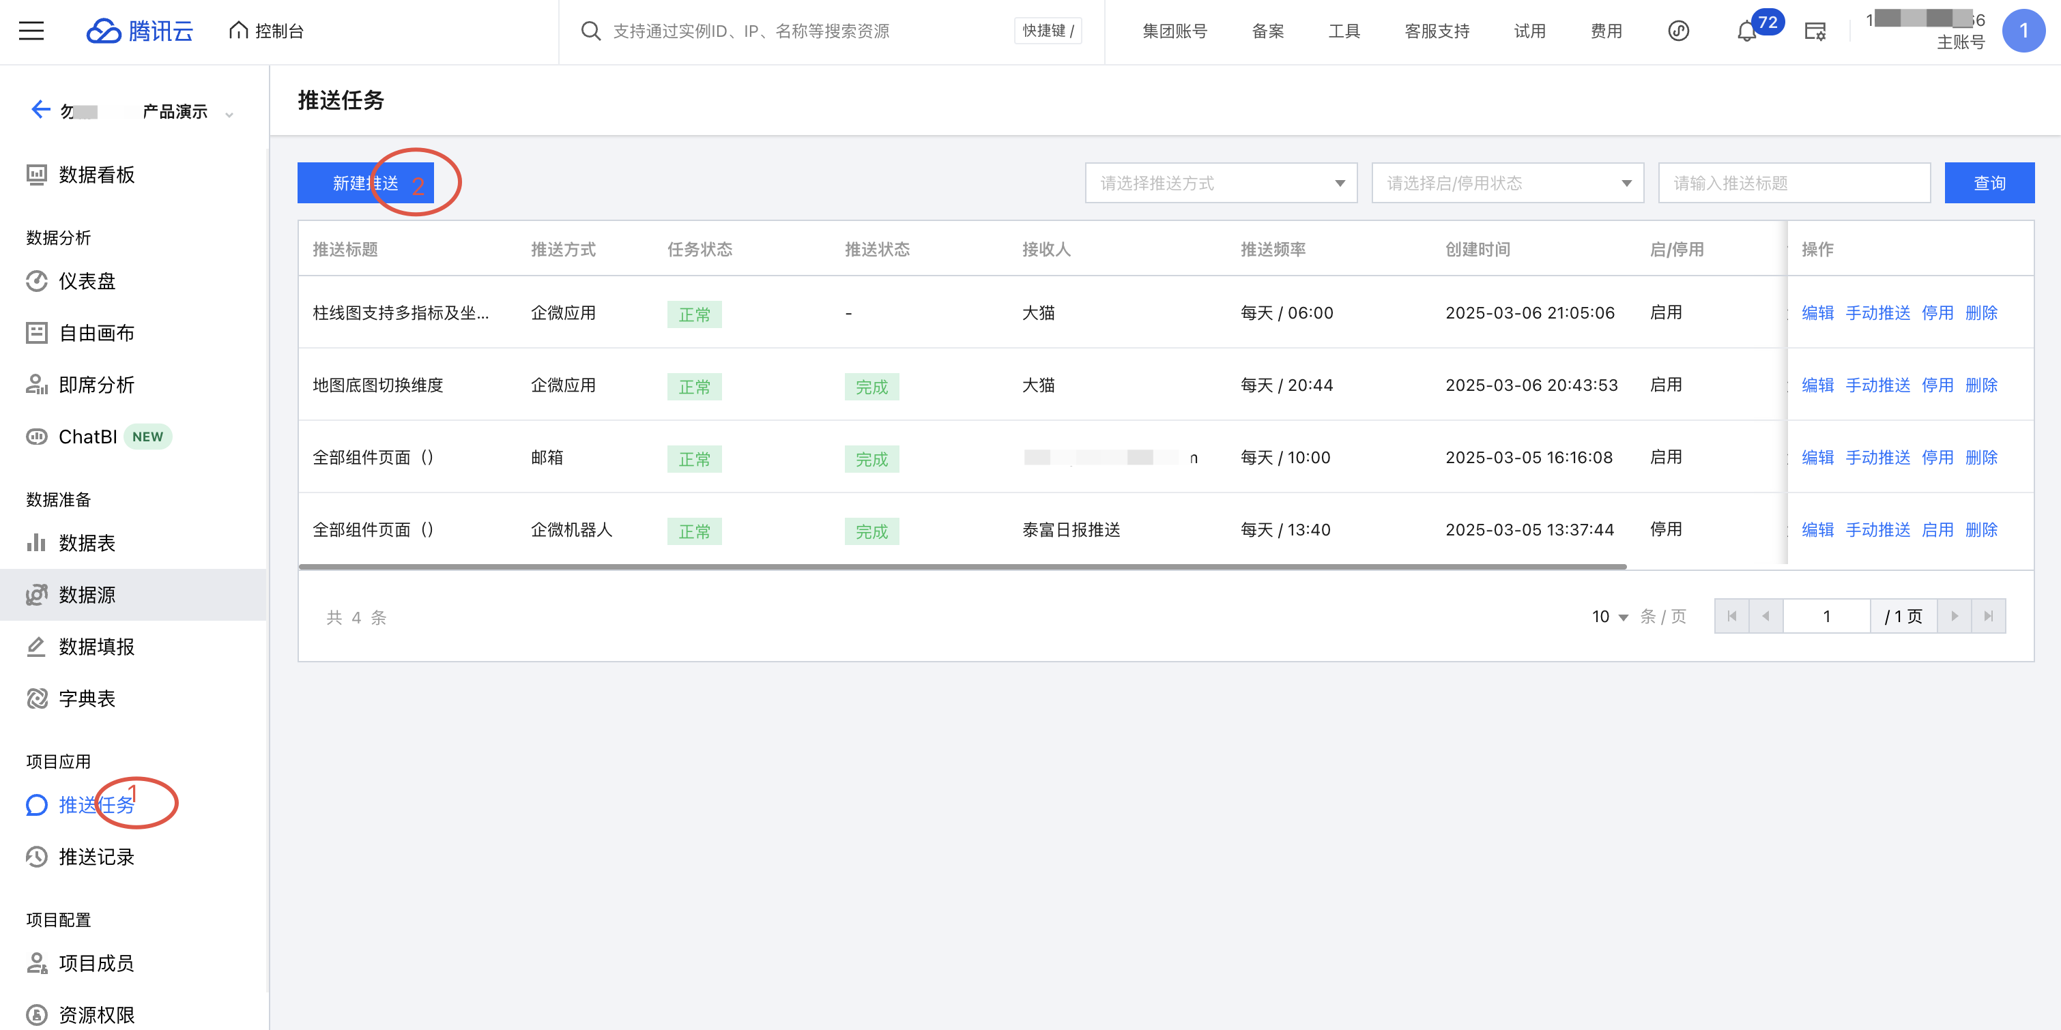Click the user avatar circle
2061x1030 pixels.
coord(2023,31)
